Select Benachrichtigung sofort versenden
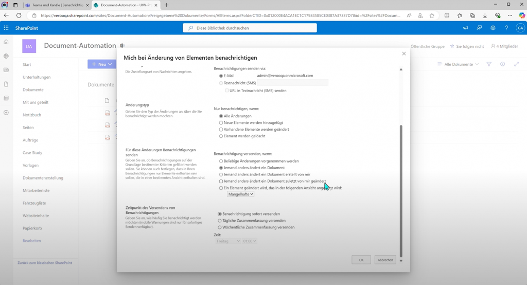527x285 pixels. [219, 214]
